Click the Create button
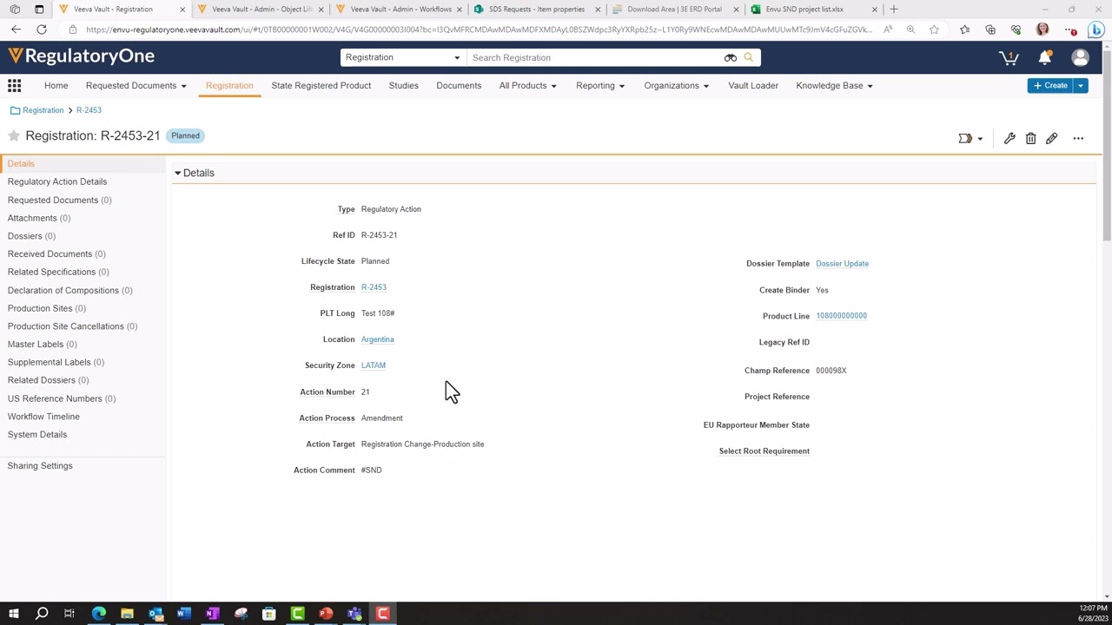The width and height of the screenshot is (1112, 625). tap(1051, 86)
